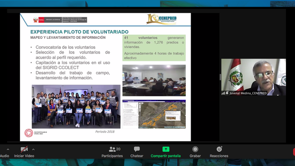The image size is (295, 166).
Task: Click the panel divider handle beside video
Action: pos(220,77)
